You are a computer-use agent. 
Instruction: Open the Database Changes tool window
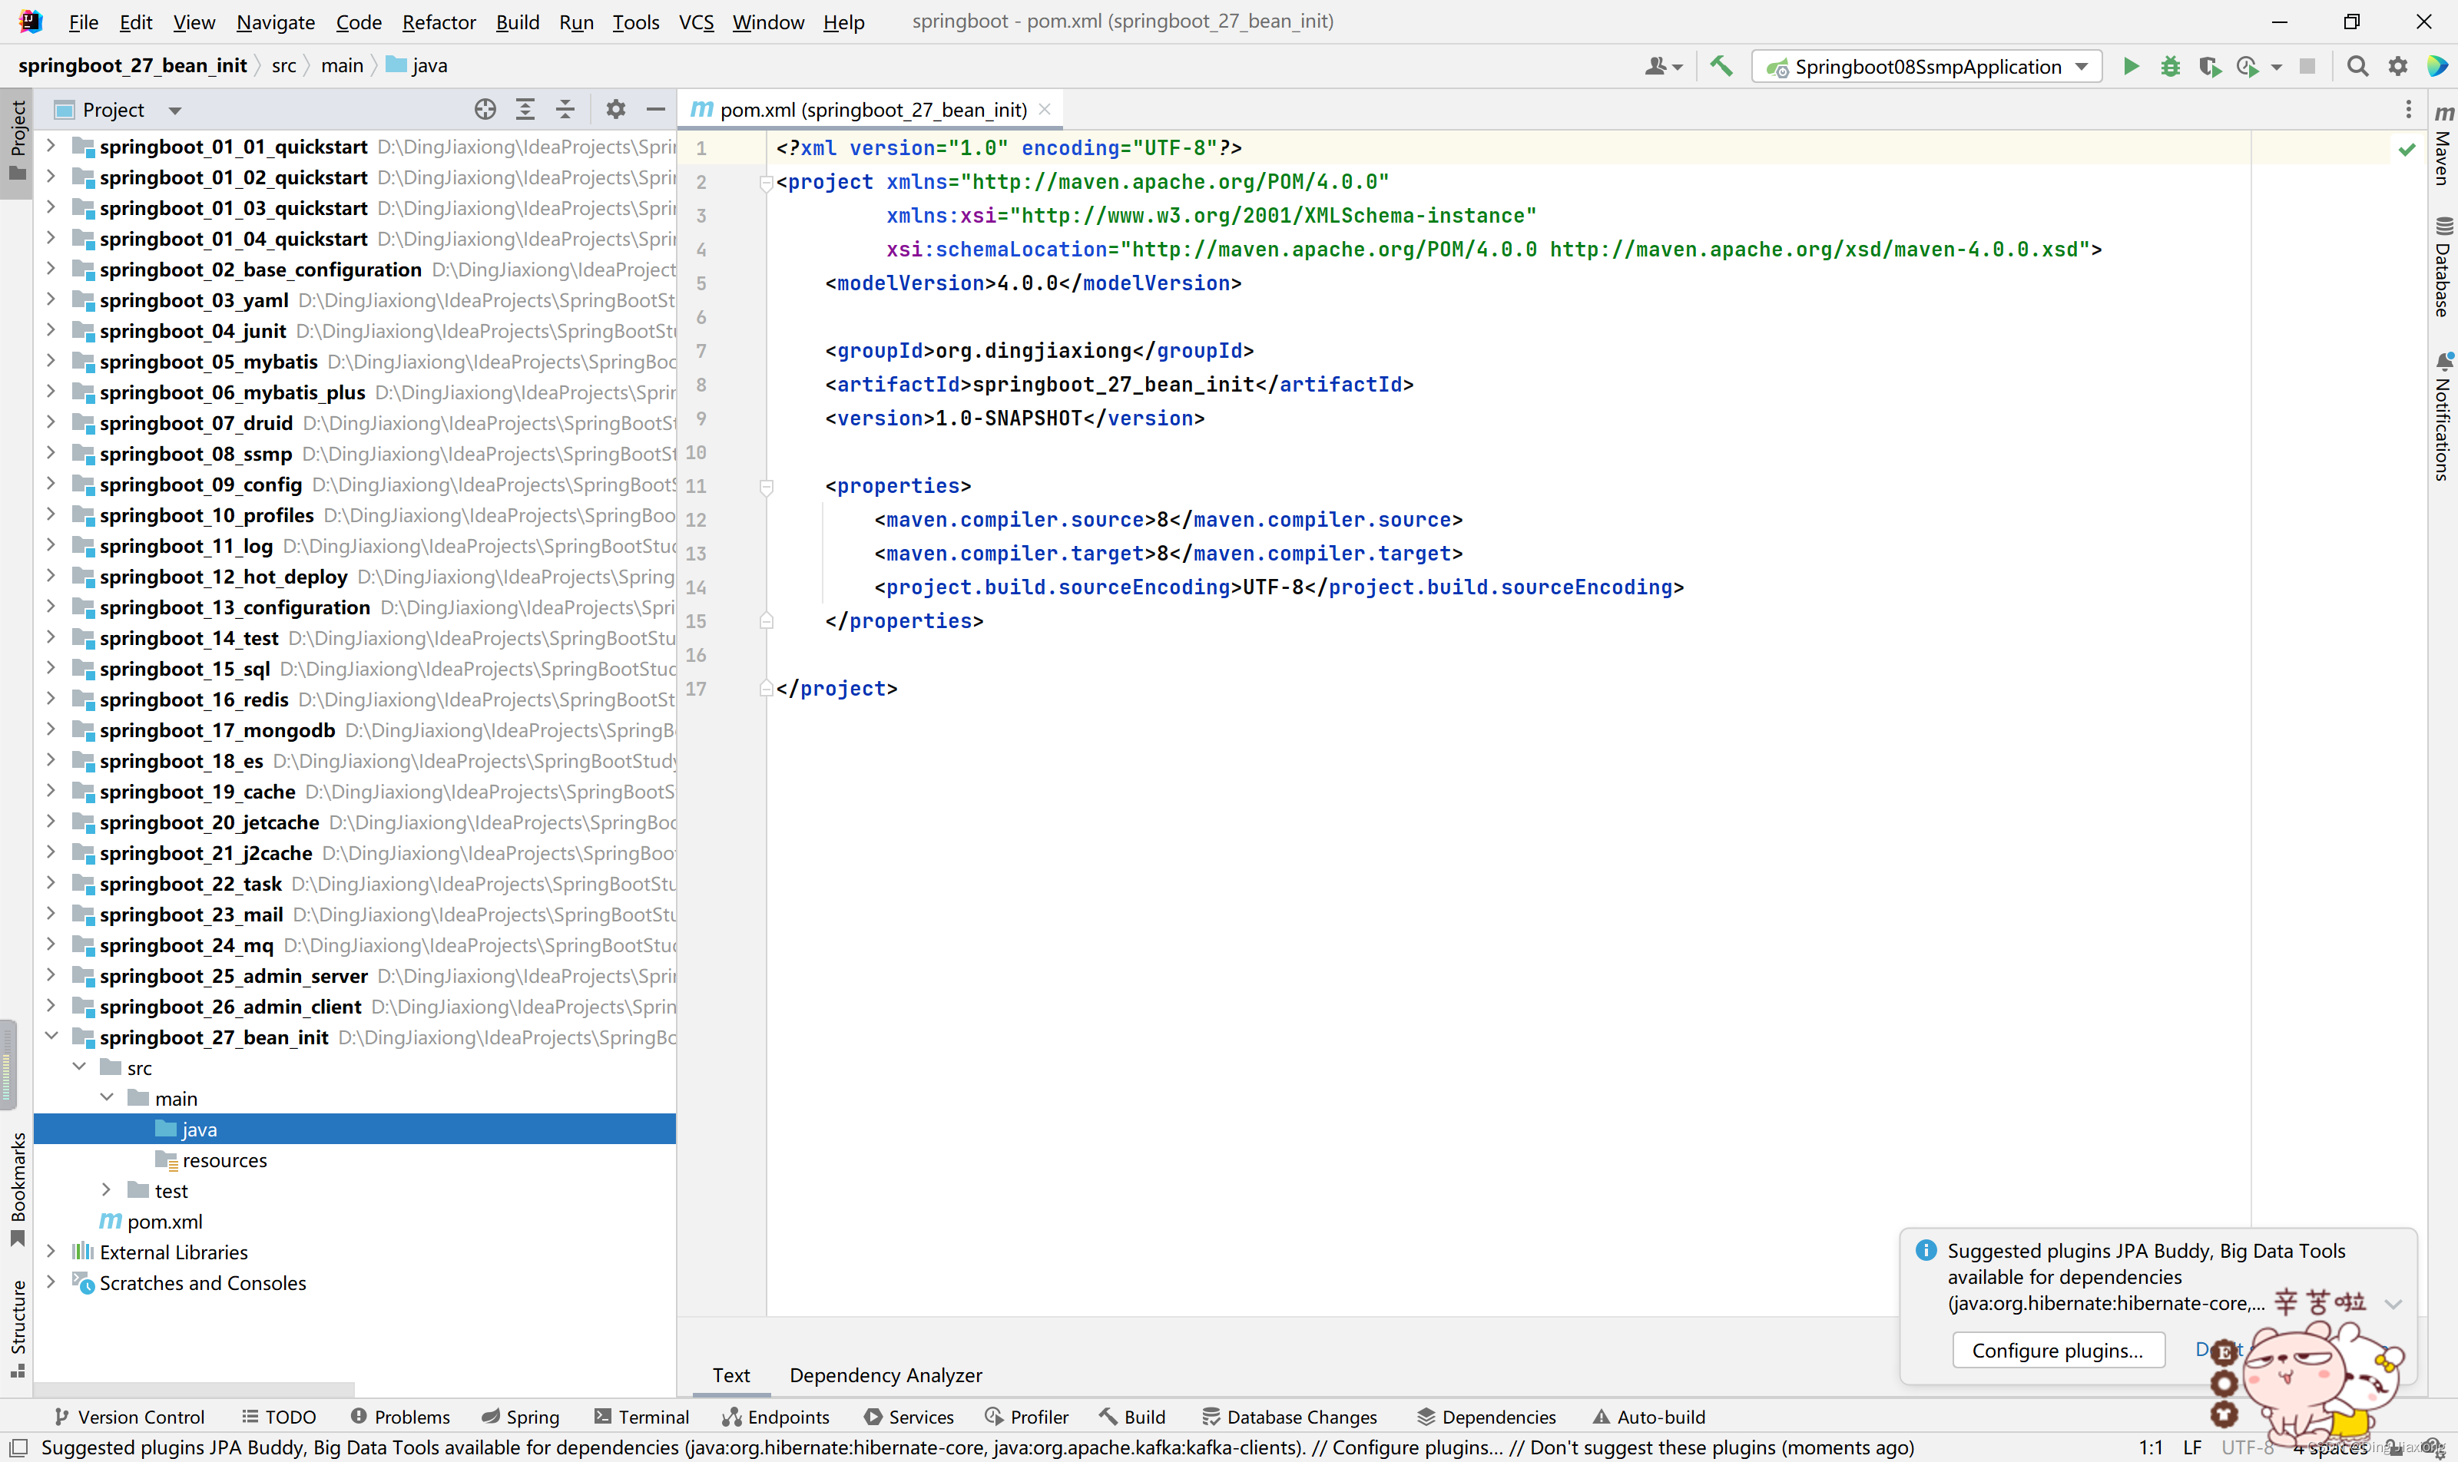(1289, 1417)
